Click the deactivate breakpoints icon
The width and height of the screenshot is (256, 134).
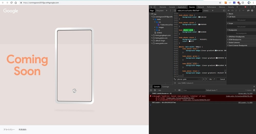248,10
